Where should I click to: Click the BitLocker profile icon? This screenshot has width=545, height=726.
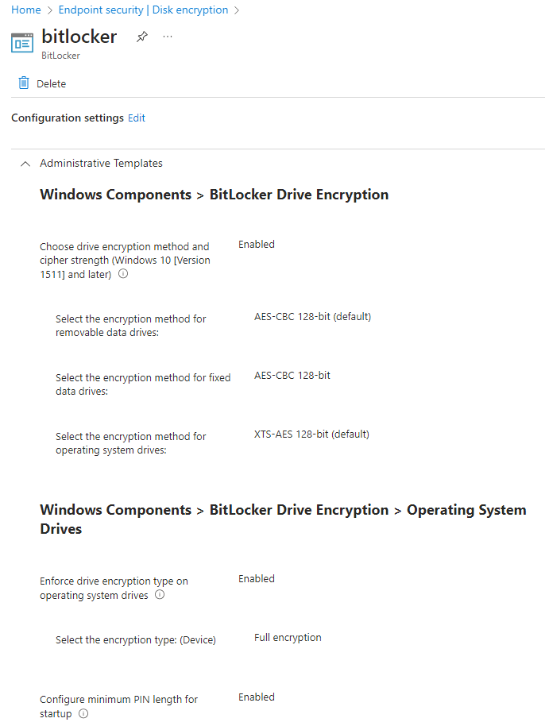coord(22,43)
